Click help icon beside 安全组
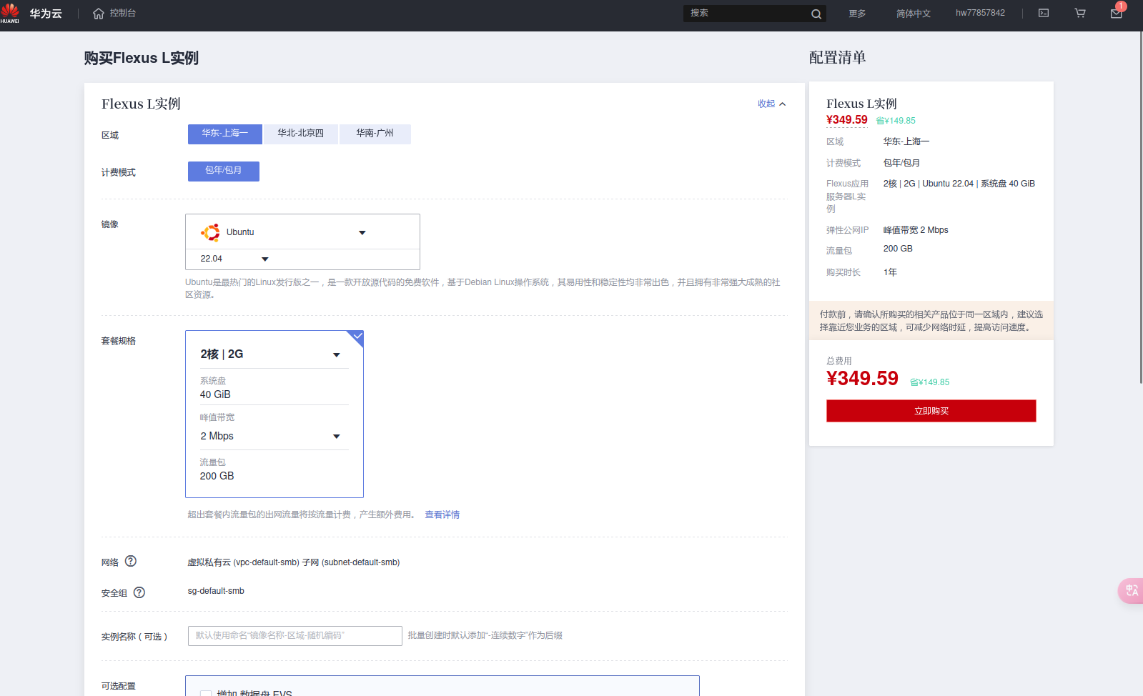Image resolution: width=1143 pixels, height=696 pixels. tap(139, 592)
